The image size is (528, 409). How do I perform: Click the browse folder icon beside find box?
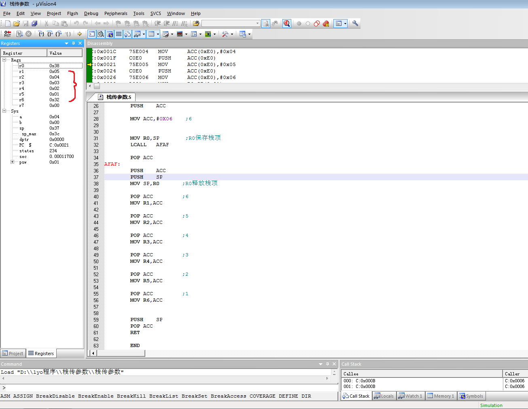point(196,23)
